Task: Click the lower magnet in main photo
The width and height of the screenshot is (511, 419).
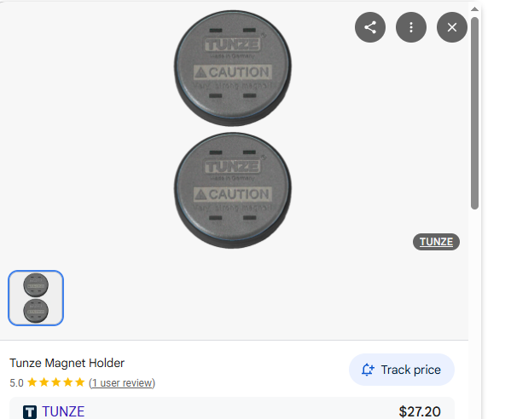Action: (x=233, y=190)
